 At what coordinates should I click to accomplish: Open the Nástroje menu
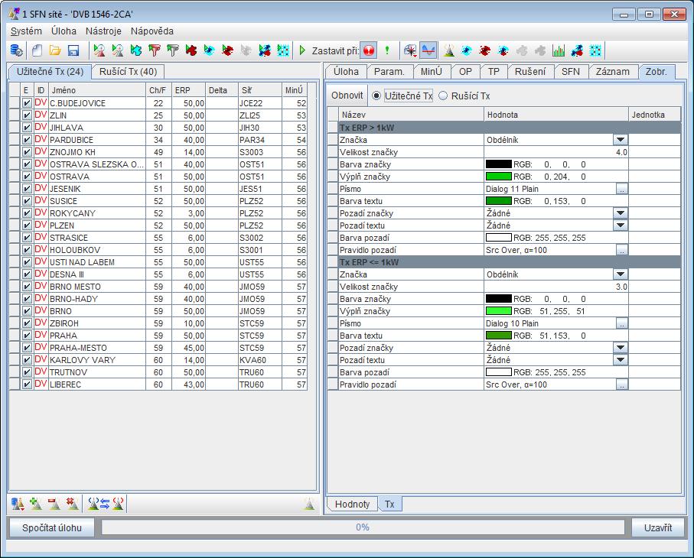pyautogui.click(x=103, y=31)
